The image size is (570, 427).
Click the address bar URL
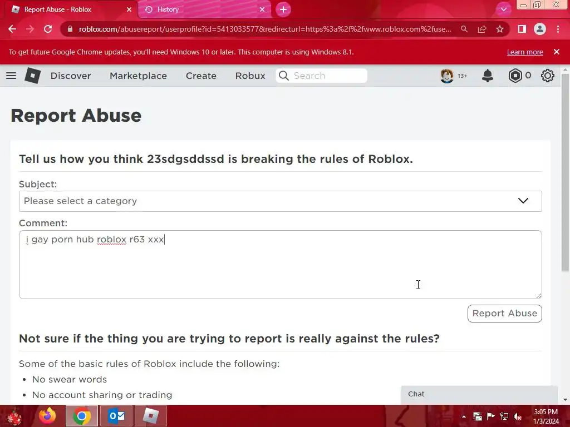[265, 29]
